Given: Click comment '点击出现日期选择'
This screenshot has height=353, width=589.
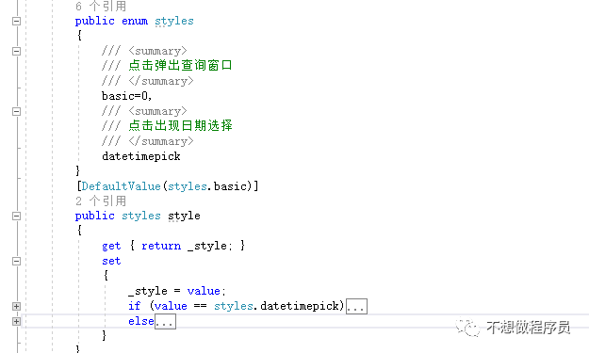Looking at the screenshot, I should point(180,125).
